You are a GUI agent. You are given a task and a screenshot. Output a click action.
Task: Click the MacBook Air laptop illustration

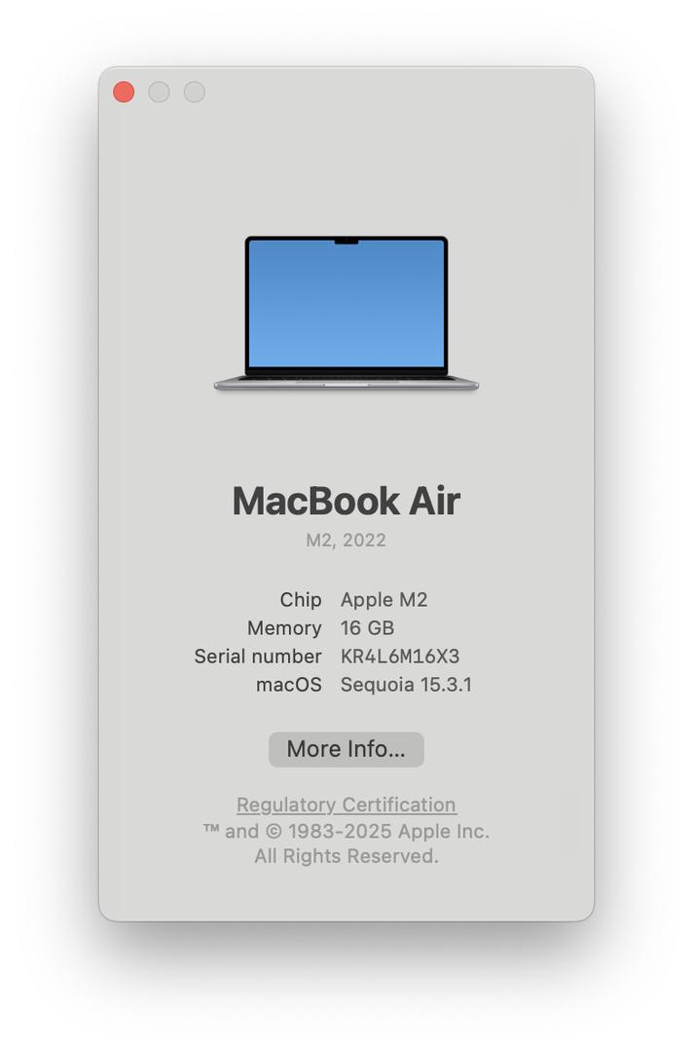pyautogui.click(x=346, y=314)
